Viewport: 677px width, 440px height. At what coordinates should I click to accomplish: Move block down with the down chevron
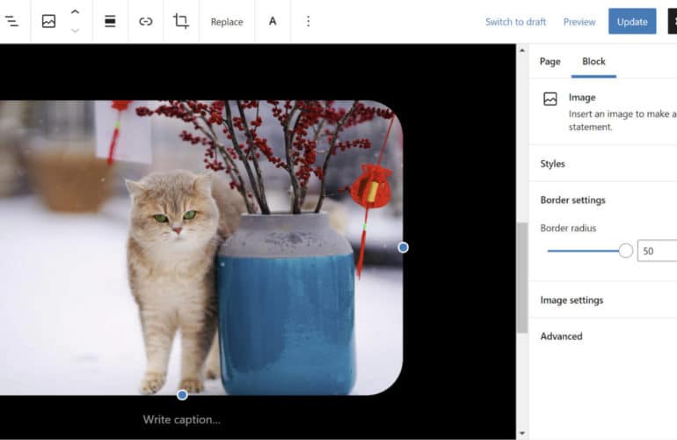coord(75,31)
